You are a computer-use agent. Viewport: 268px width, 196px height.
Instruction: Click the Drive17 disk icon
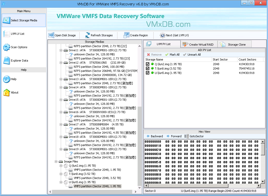pyautogui.click(x=66, y=125)
